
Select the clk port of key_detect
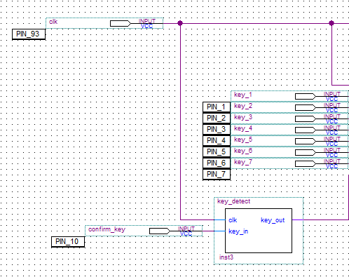tap(233, 220)
